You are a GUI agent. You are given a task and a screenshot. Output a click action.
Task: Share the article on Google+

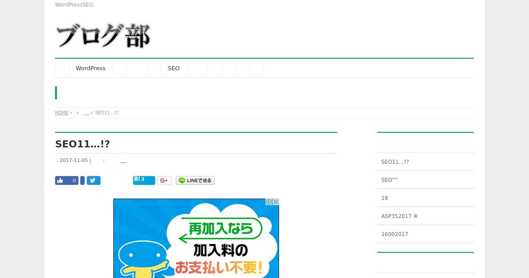[164, 180]
